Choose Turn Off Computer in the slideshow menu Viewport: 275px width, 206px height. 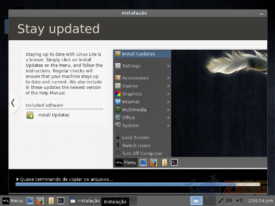pyautogui.click(x=142, y=153)
